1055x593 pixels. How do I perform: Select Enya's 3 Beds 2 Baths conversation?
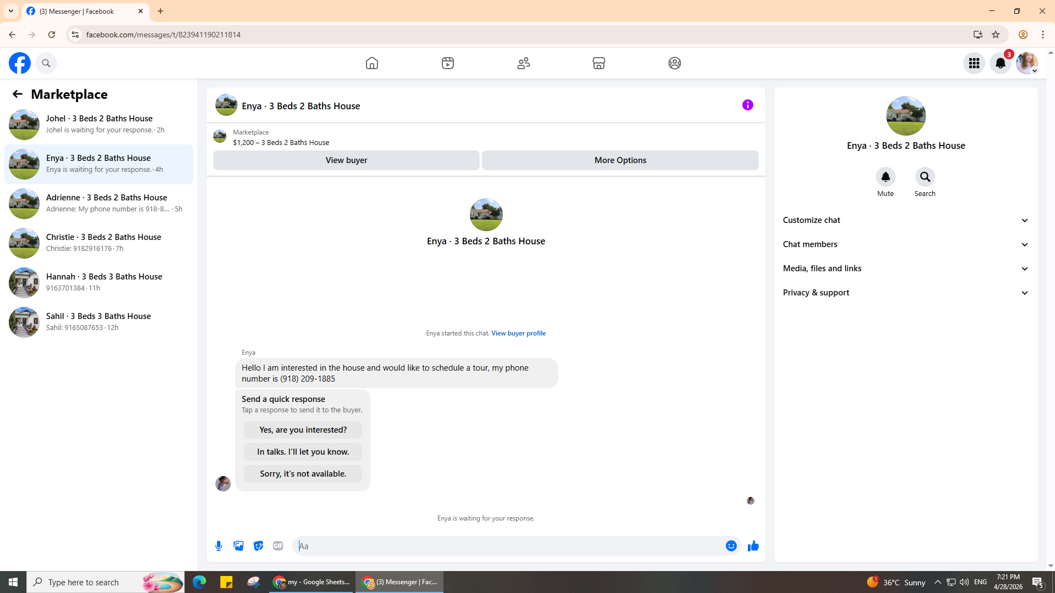[99, 164]
